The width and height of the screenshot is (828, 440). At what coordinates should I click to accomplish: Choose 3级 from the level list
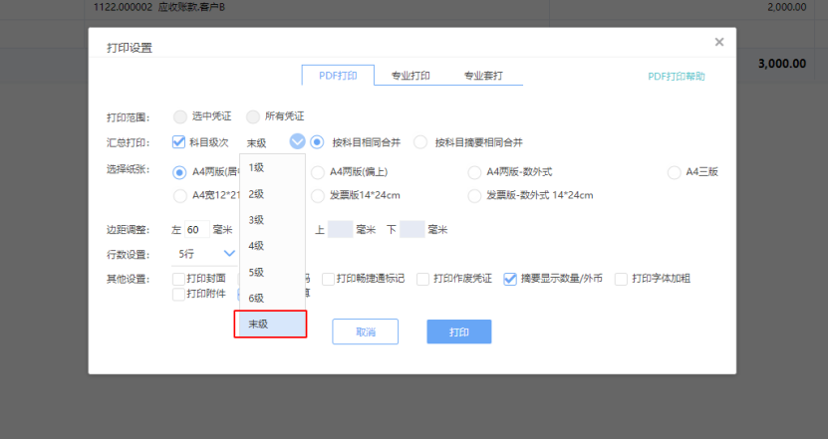coord(272,220)
